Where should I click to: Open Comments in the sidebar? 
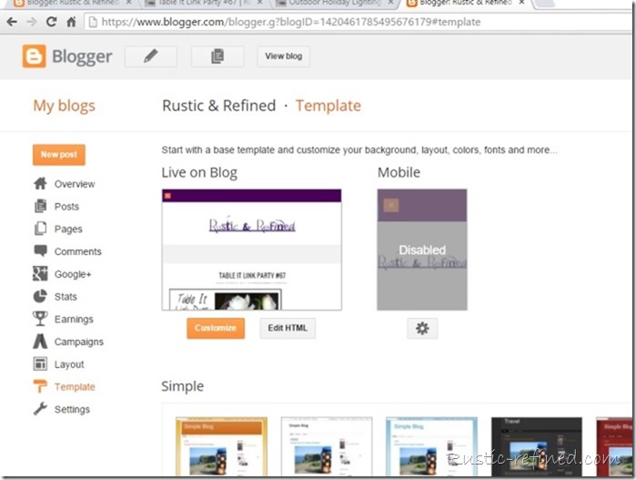(78, 251)
